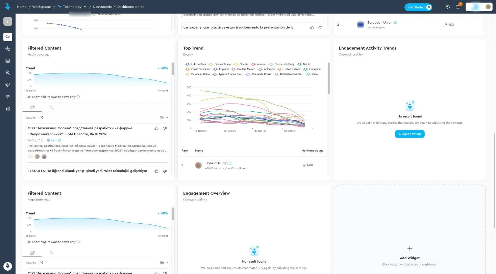Toggle high-relevance news only in Media coverage
496x274 pixels.
tap(29, 97)
